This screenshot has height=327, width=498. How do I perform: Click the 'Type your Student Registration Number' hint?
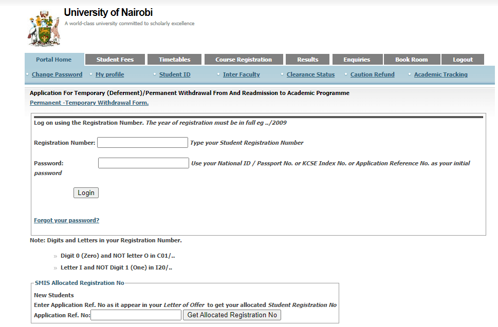click(247, 143)
